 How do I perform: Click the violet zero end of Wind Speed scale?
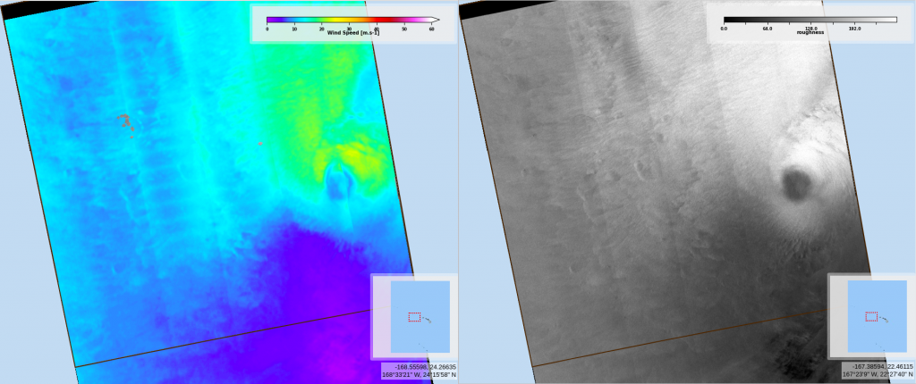(x=269, y=19)
